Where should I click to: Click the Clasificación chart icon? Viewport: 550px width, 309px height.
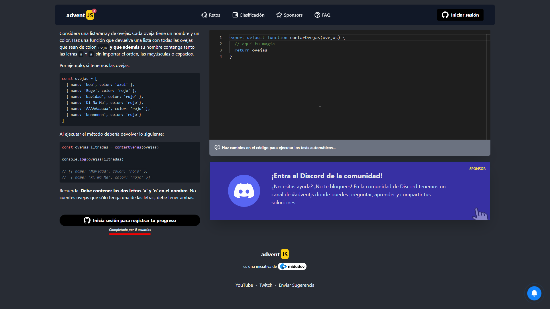click(x=235, y=15)
